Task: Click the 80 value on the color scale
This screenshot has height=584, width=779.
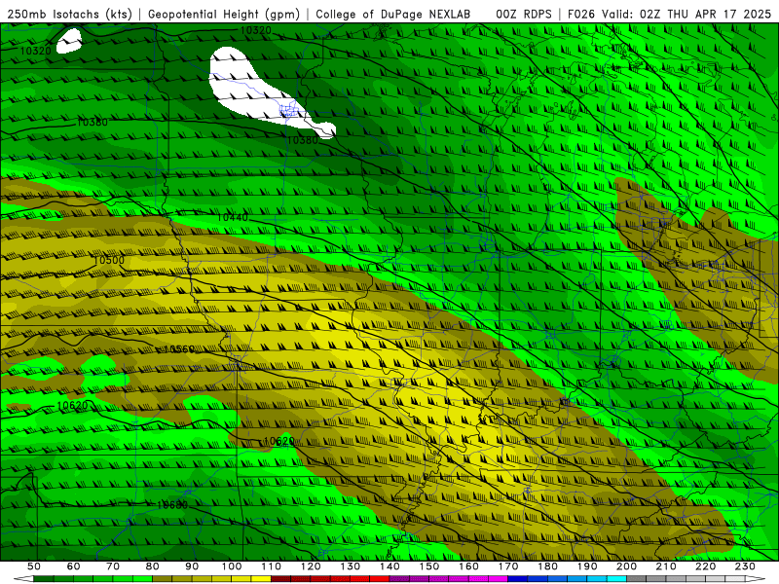Action: (x=153, y=566)
